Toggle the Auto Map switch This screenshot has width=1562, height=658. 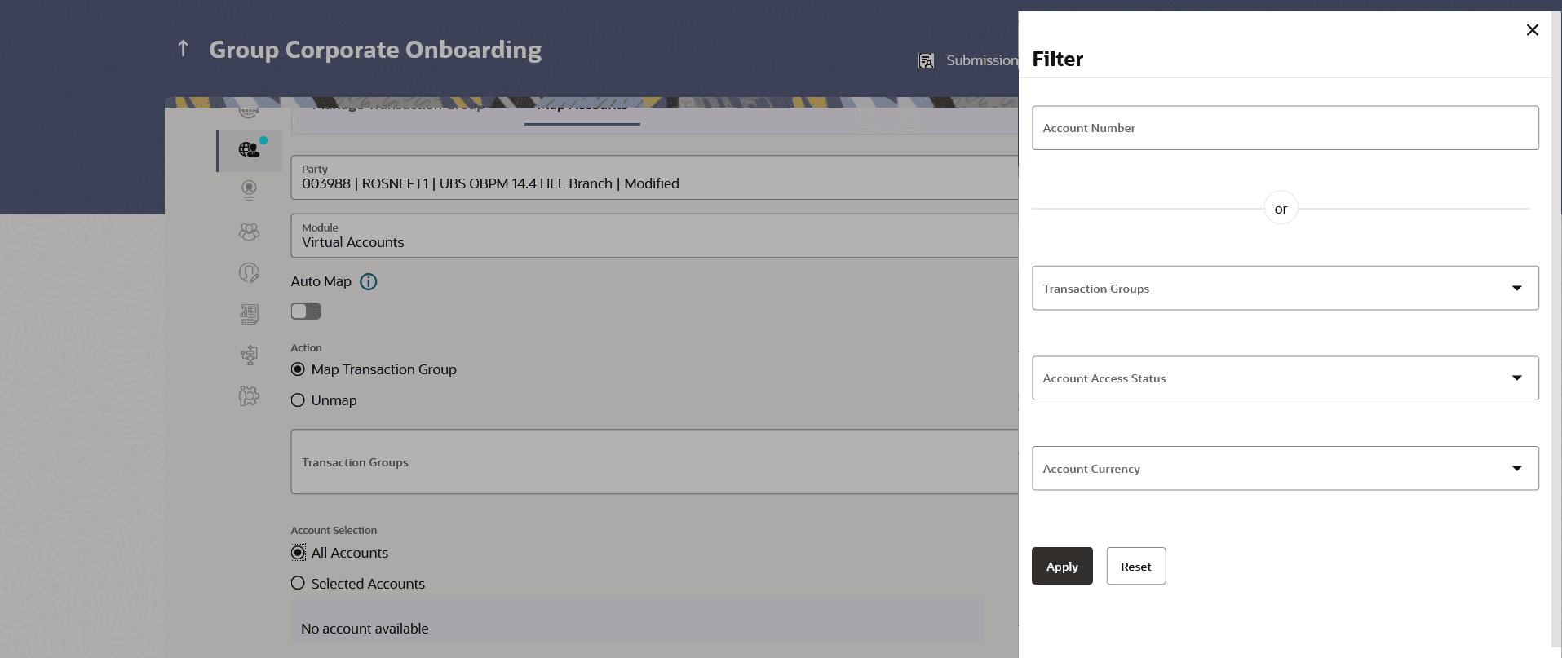(306, 311)
